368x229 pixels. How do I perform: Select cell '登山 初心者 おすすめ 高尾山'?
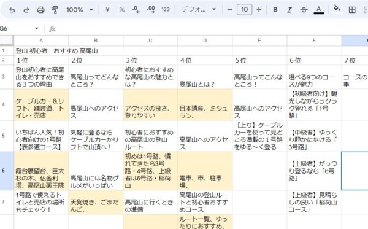click(41, 50)
